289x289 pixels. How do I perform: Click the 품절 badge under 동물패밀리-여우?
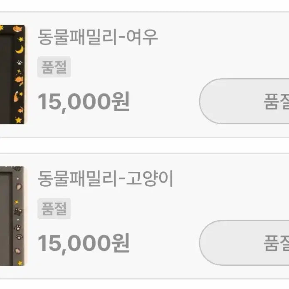pyautogui.click(x=54, y=67)
